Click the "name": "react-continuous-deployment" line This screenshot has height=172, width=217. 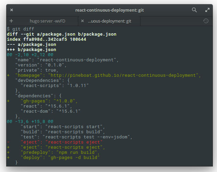click(67, 60)
